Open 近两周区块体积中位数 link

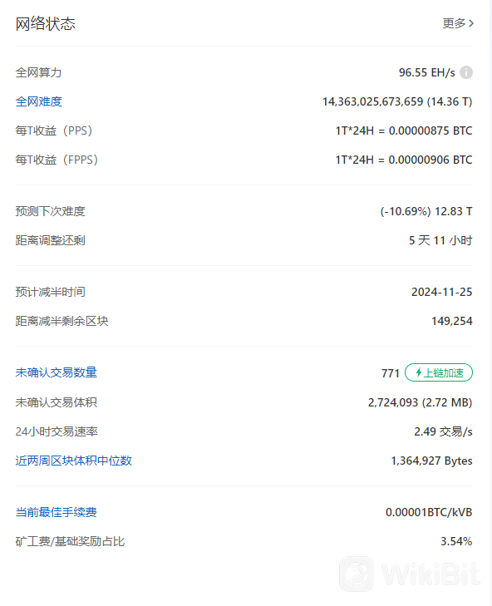click(x=73, y=461)
